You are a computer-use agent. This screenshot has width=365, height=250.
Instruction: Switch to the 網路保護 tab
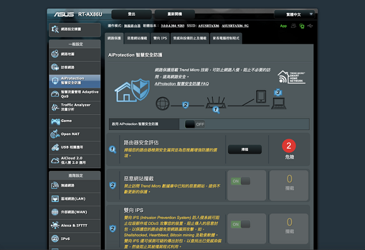114,38
